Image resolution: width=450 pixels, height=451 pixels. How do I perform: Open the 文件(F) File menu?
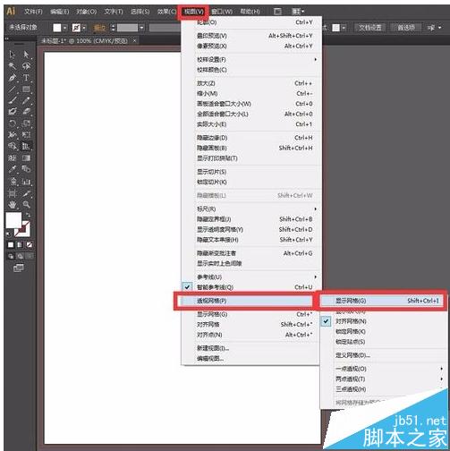33,12
